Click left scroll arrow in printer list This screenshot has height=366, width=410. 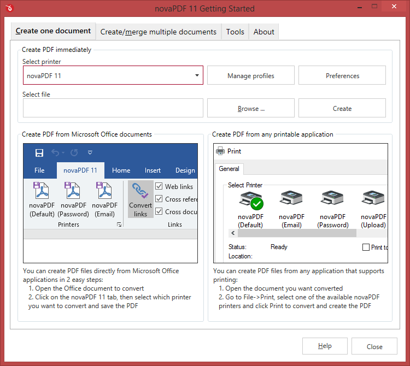point(233,233)
